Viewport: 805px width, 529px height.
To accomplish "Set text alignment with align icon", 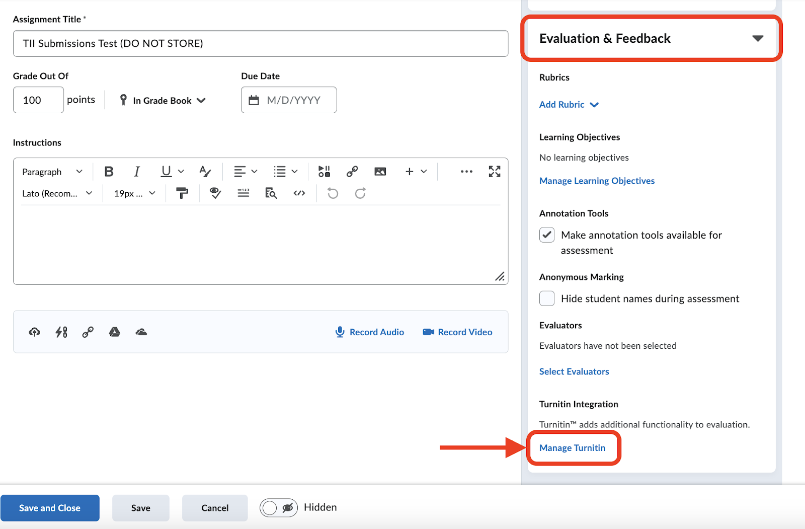I will point(240,172).
